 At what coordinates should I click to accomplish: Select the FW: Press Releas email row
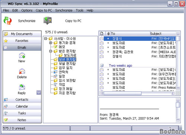click(138, 88)
